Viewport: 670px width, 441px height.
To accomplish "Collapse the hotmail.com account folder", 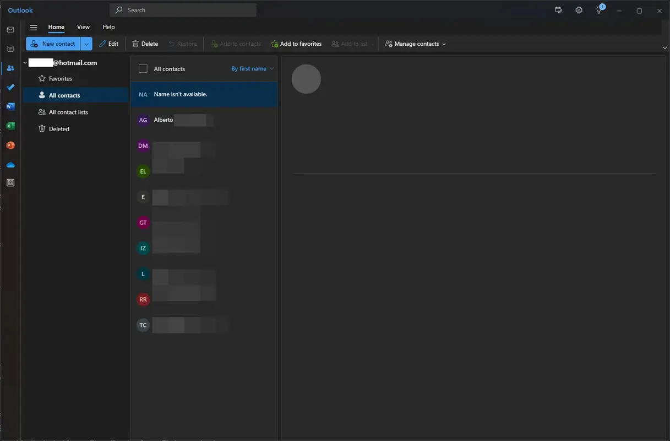I will point(25,62).
